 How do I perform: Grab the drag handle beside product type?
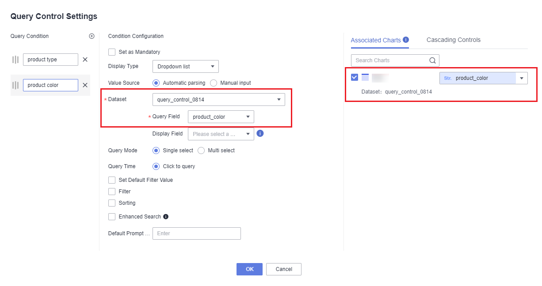(15, 60)
